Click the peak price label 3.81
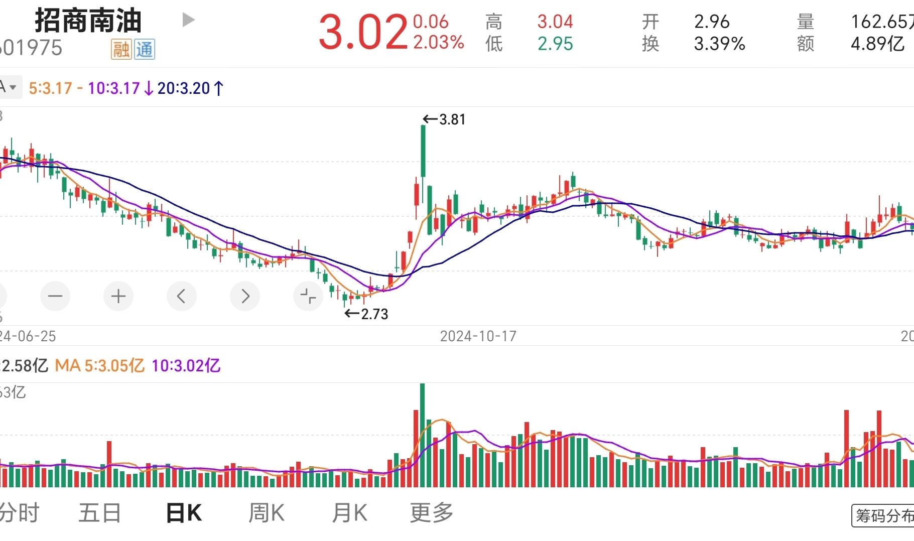This screenshot has width=914, height=541. (452, 119)
